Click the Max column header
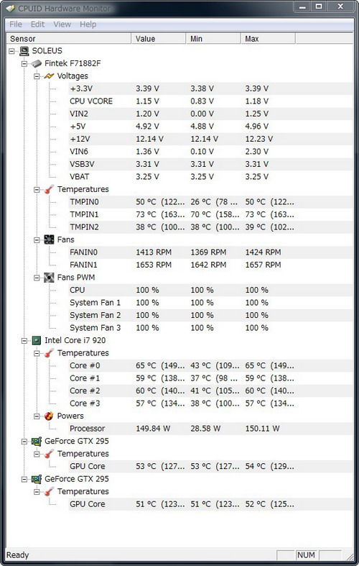This screenshot has height=566, width=359. click(268, 39)
